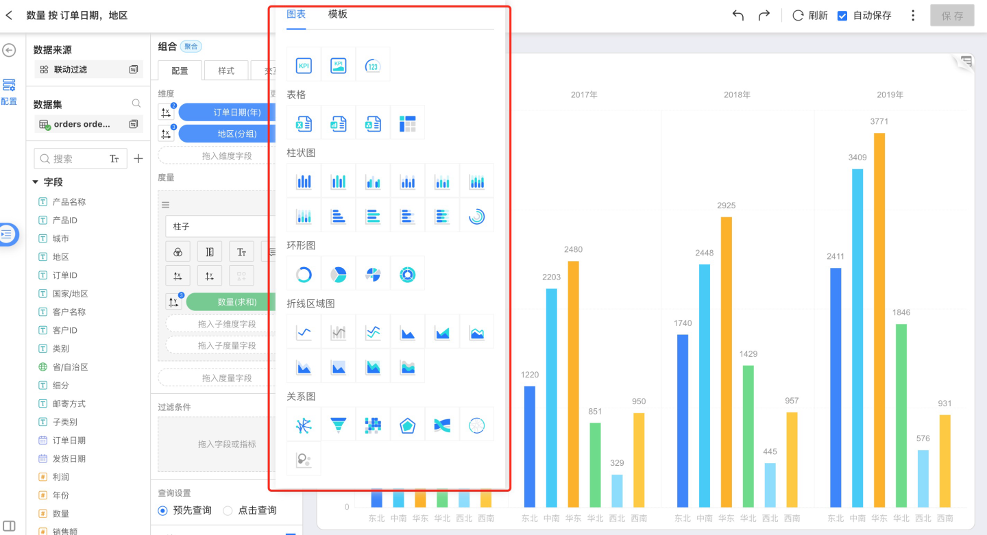Switch to the 模板 tab
The height and width of the screenshot is (535, 987).
click(x=337, y=14)
